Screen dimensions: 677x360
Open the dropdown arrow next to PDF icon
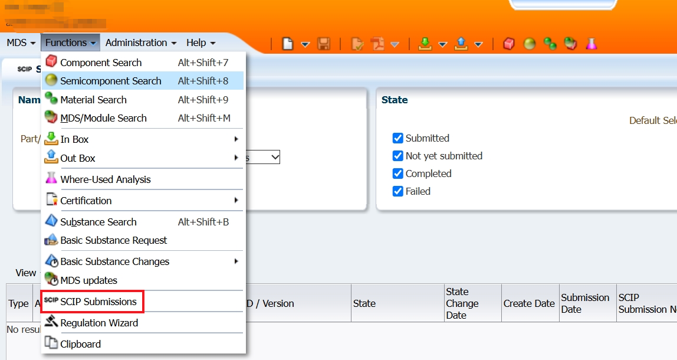(395, 44)
